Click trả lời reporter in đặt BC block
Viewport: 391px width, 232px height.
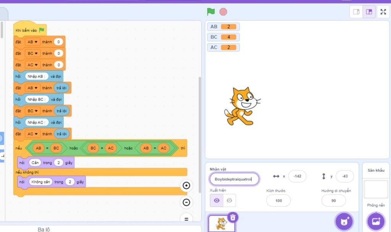pos(61,111)
